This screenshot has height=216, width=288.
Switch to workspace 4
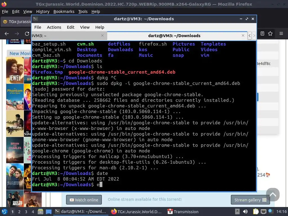(x=33, y=212)
